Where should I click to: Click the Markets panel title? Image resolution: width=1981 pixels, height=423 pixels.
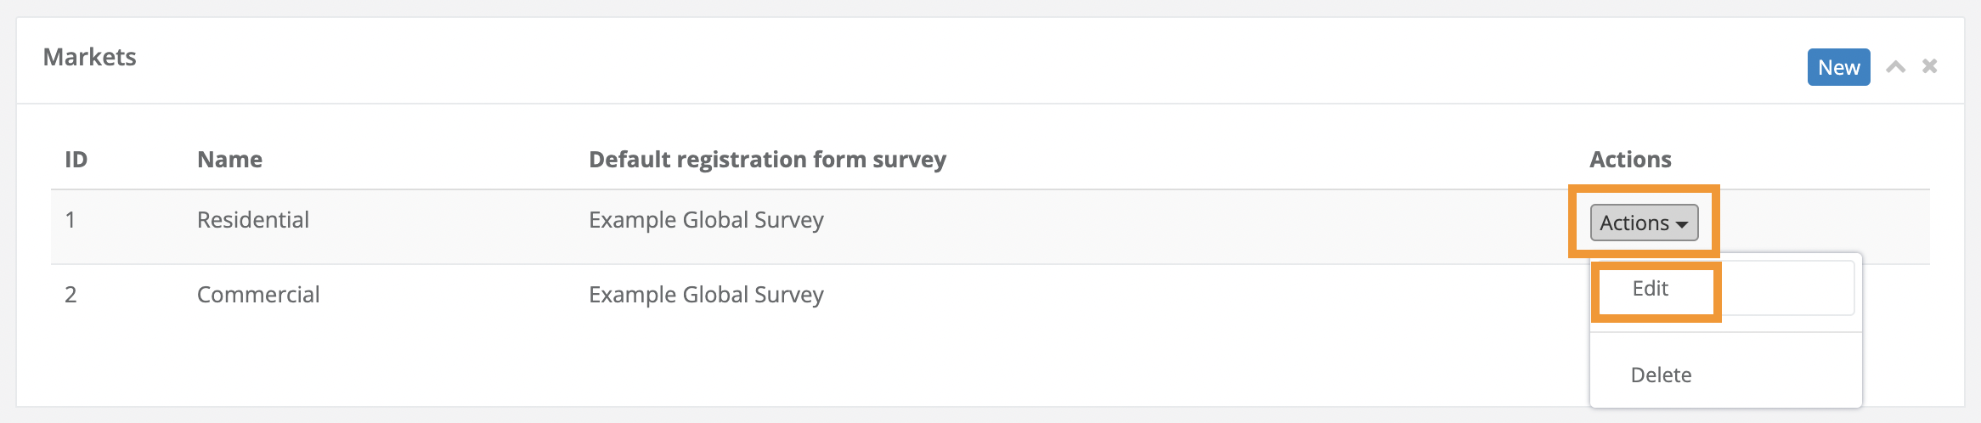click(89, 57)
